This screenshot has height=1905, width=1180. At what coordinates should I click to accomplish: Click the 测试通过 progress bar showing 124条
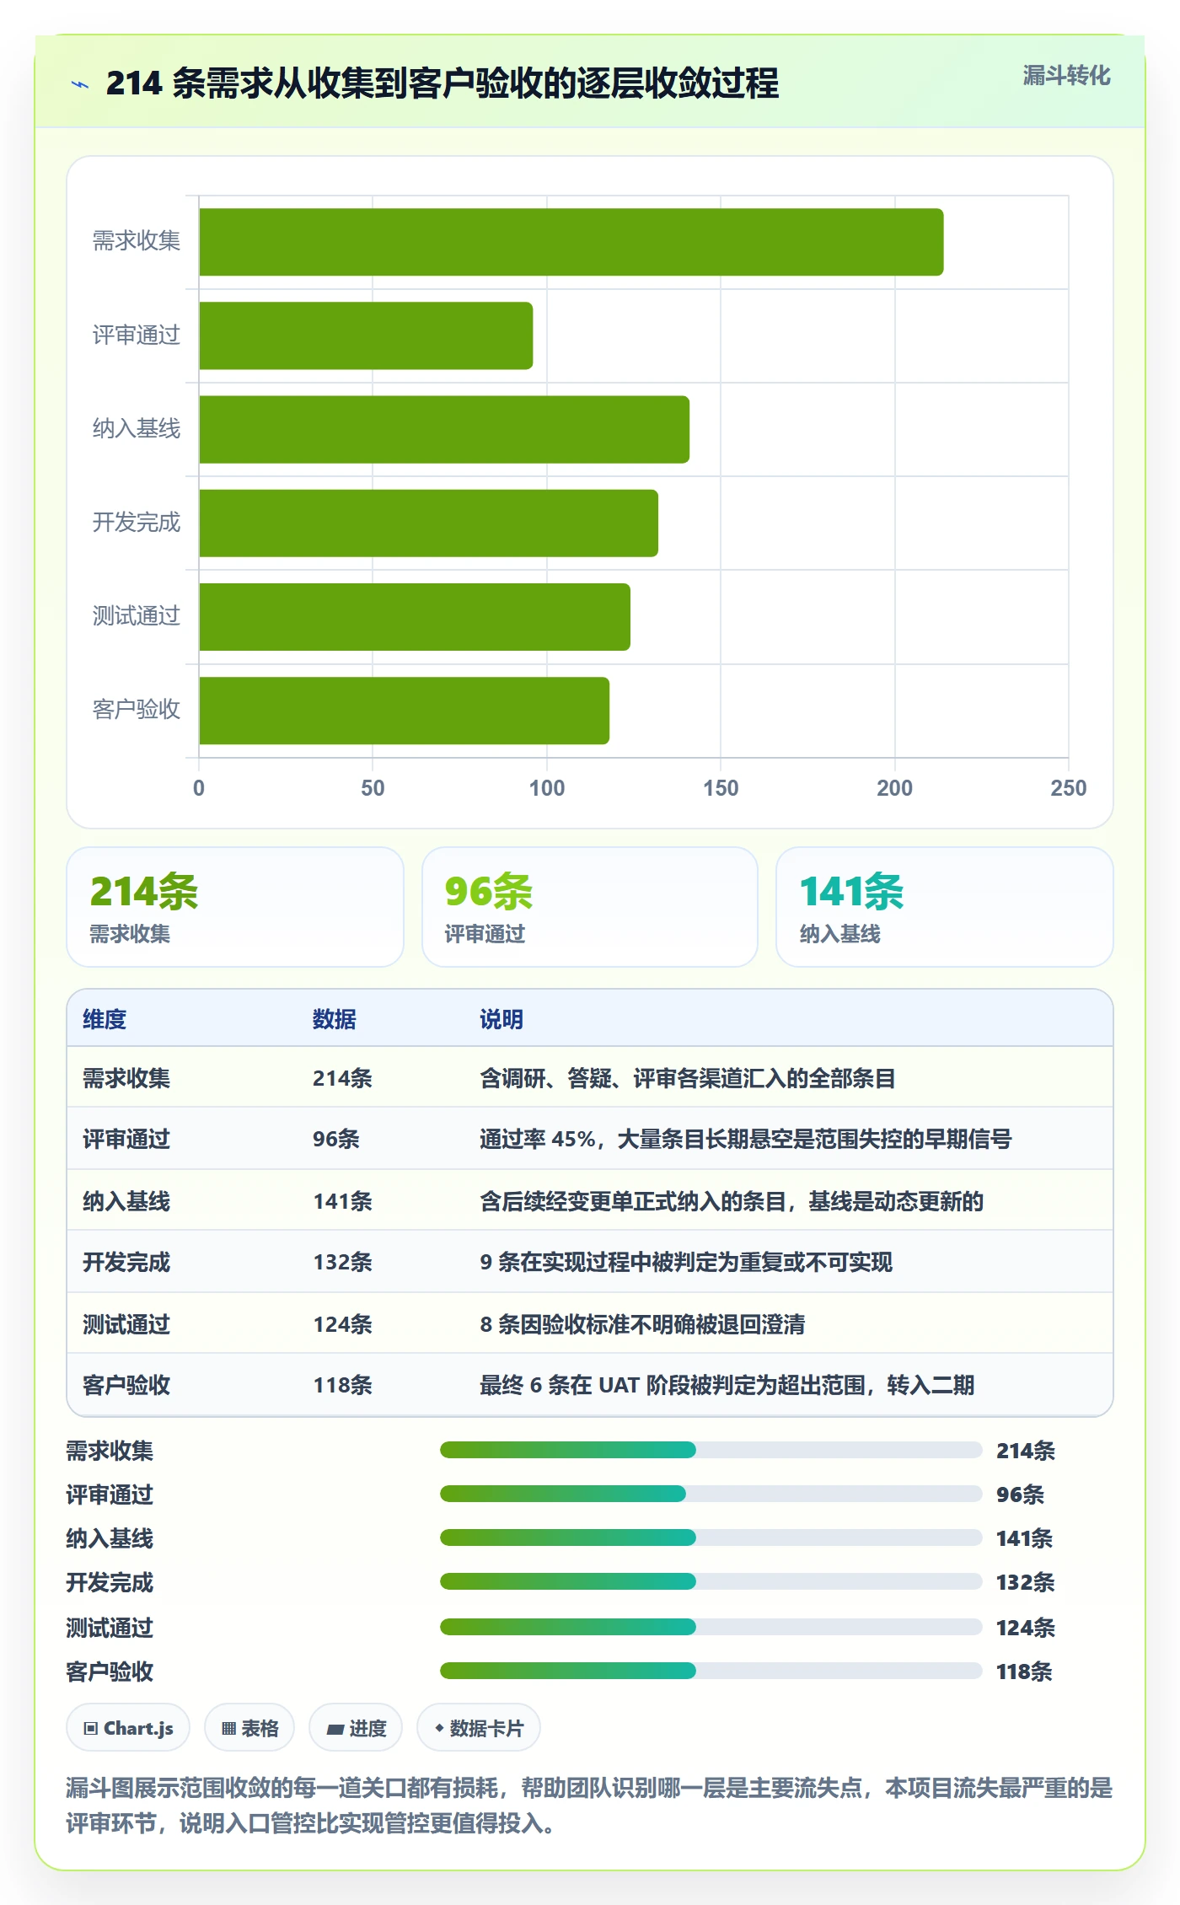[x=711, y=1627]
